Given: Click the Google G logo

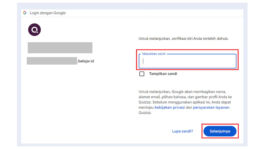Looking at the screenshot, I should click(x=25, y=13).
